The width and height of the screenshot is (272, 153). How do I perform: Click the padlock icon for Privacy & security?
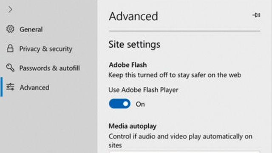point(10,48)
